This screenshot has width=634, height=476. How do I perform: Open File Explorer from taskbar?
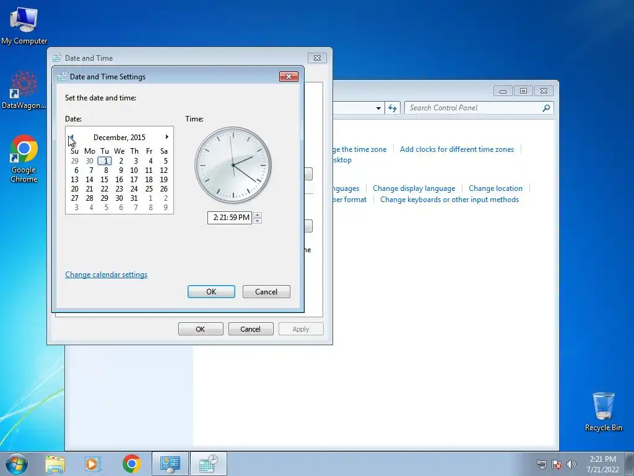[x=55, y=464]
